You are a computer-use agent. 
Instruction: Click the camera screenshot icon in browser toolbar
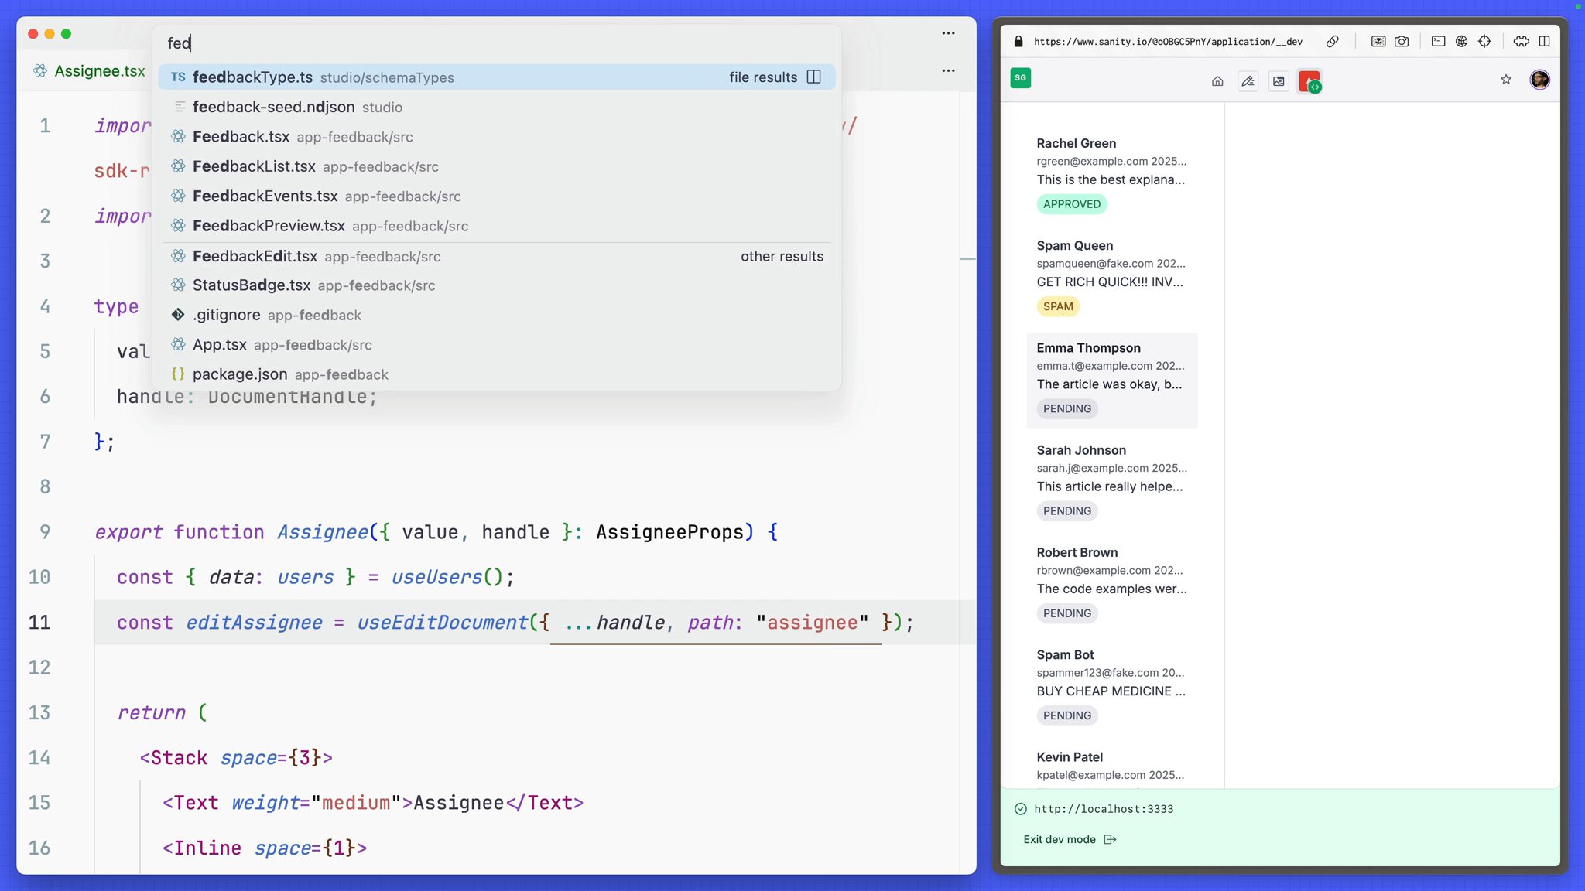point(1402,42)
